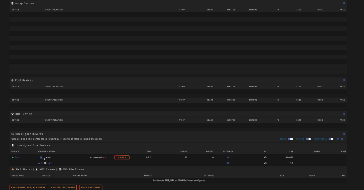Click the Historical label beside the last switch
The image size is (364, 190).
tap(321, 139)
